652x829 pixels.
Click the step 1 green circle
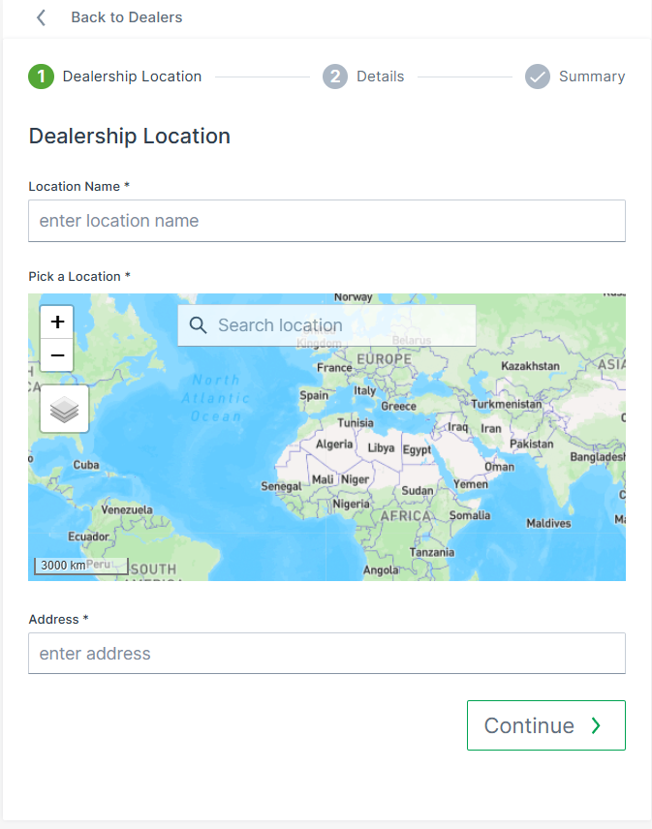[41, 77]
